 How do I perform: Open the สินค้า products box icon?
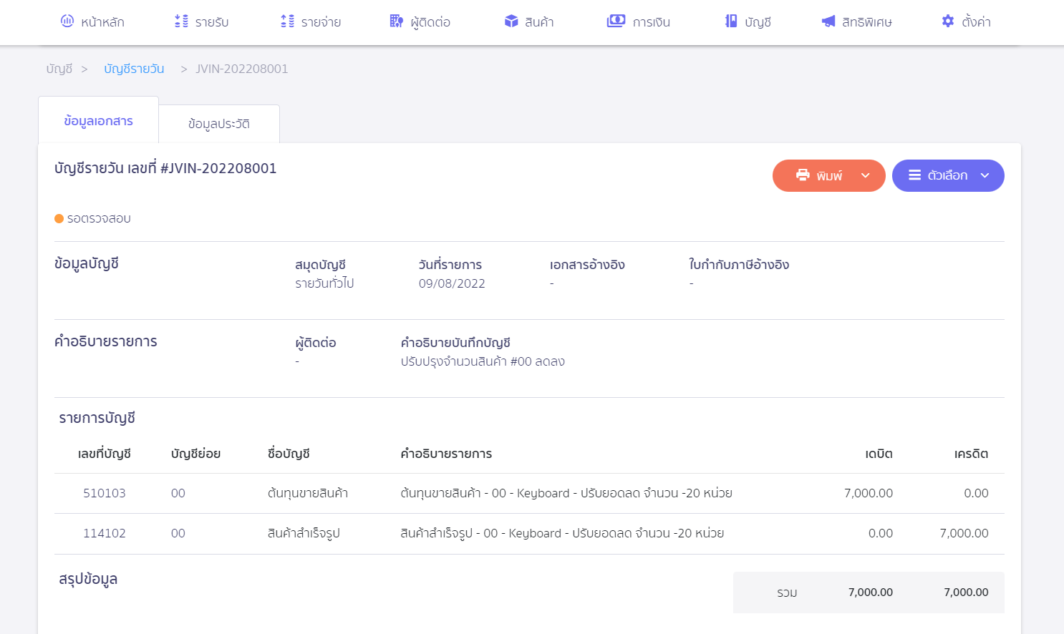(x=511, y=21)
